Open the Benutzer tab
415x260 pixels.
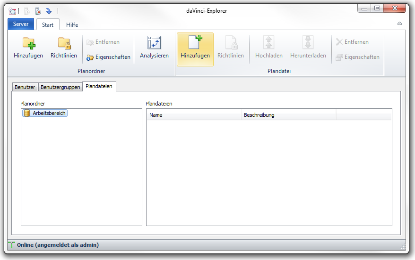25,87
